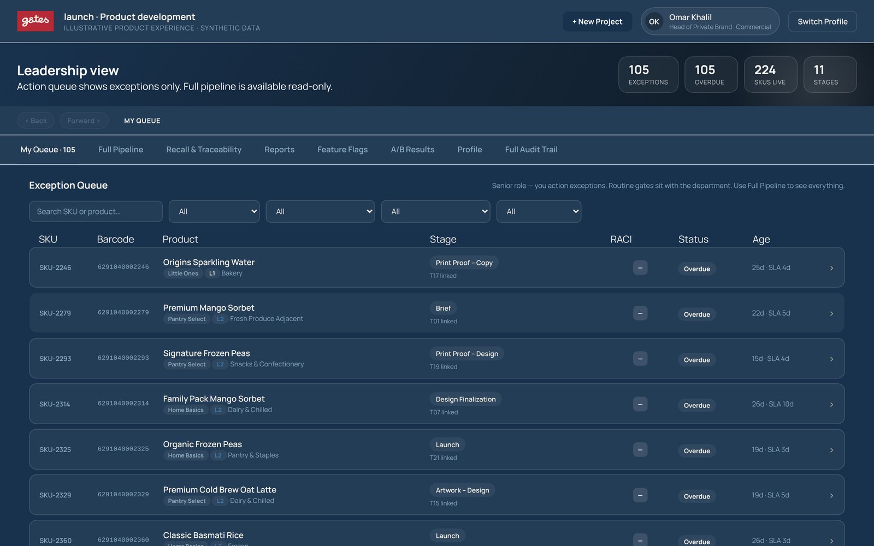Click the 11 Stages stat card
The width and height of the screenshot is (874, 546).
[x=830, y=75]
